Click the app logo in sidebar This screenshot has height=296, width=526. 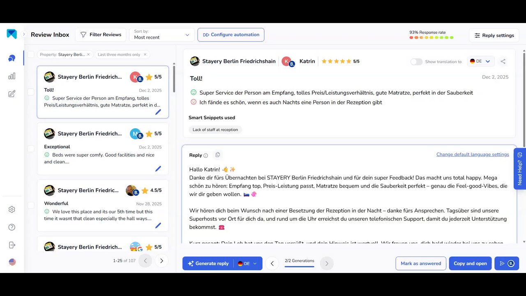pyautogui.click(x=12, y=34)
